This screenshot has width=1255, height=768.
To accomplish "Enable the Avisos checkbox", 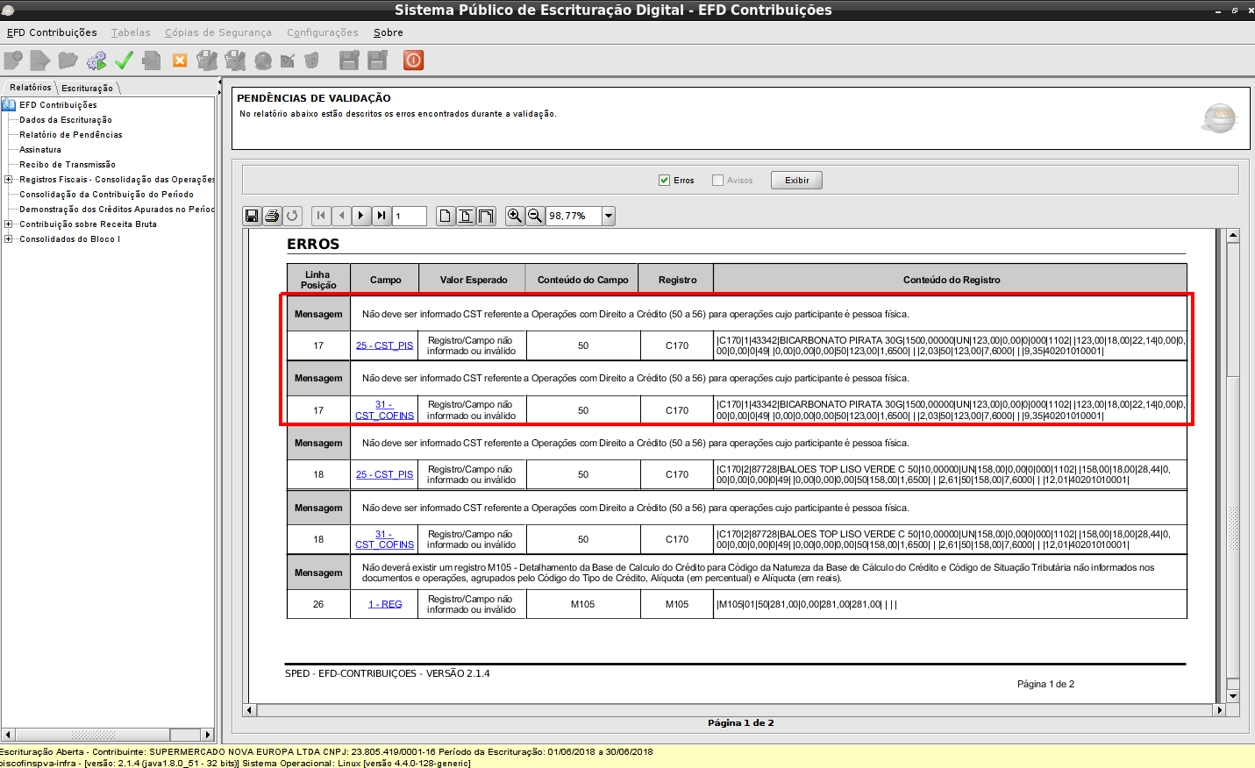I will pyautogui.click(x=717, y=181).
